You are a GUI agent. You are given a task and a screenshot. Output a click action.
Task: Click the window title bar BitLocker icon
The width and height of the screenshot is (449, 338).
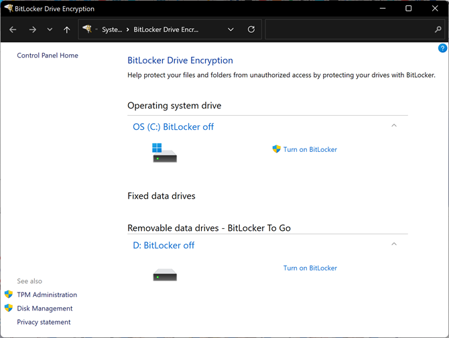(x=9, y=8)
